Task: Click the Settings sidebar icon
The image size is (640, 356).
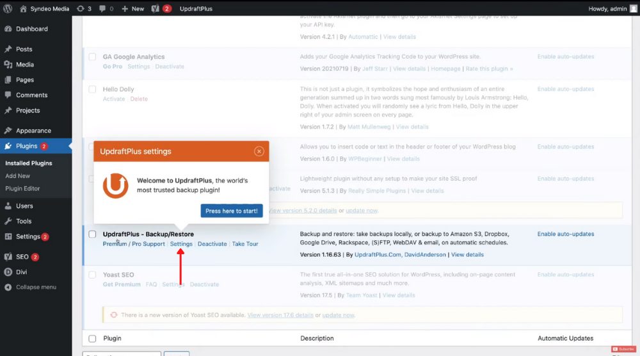Action: (8, 236)
